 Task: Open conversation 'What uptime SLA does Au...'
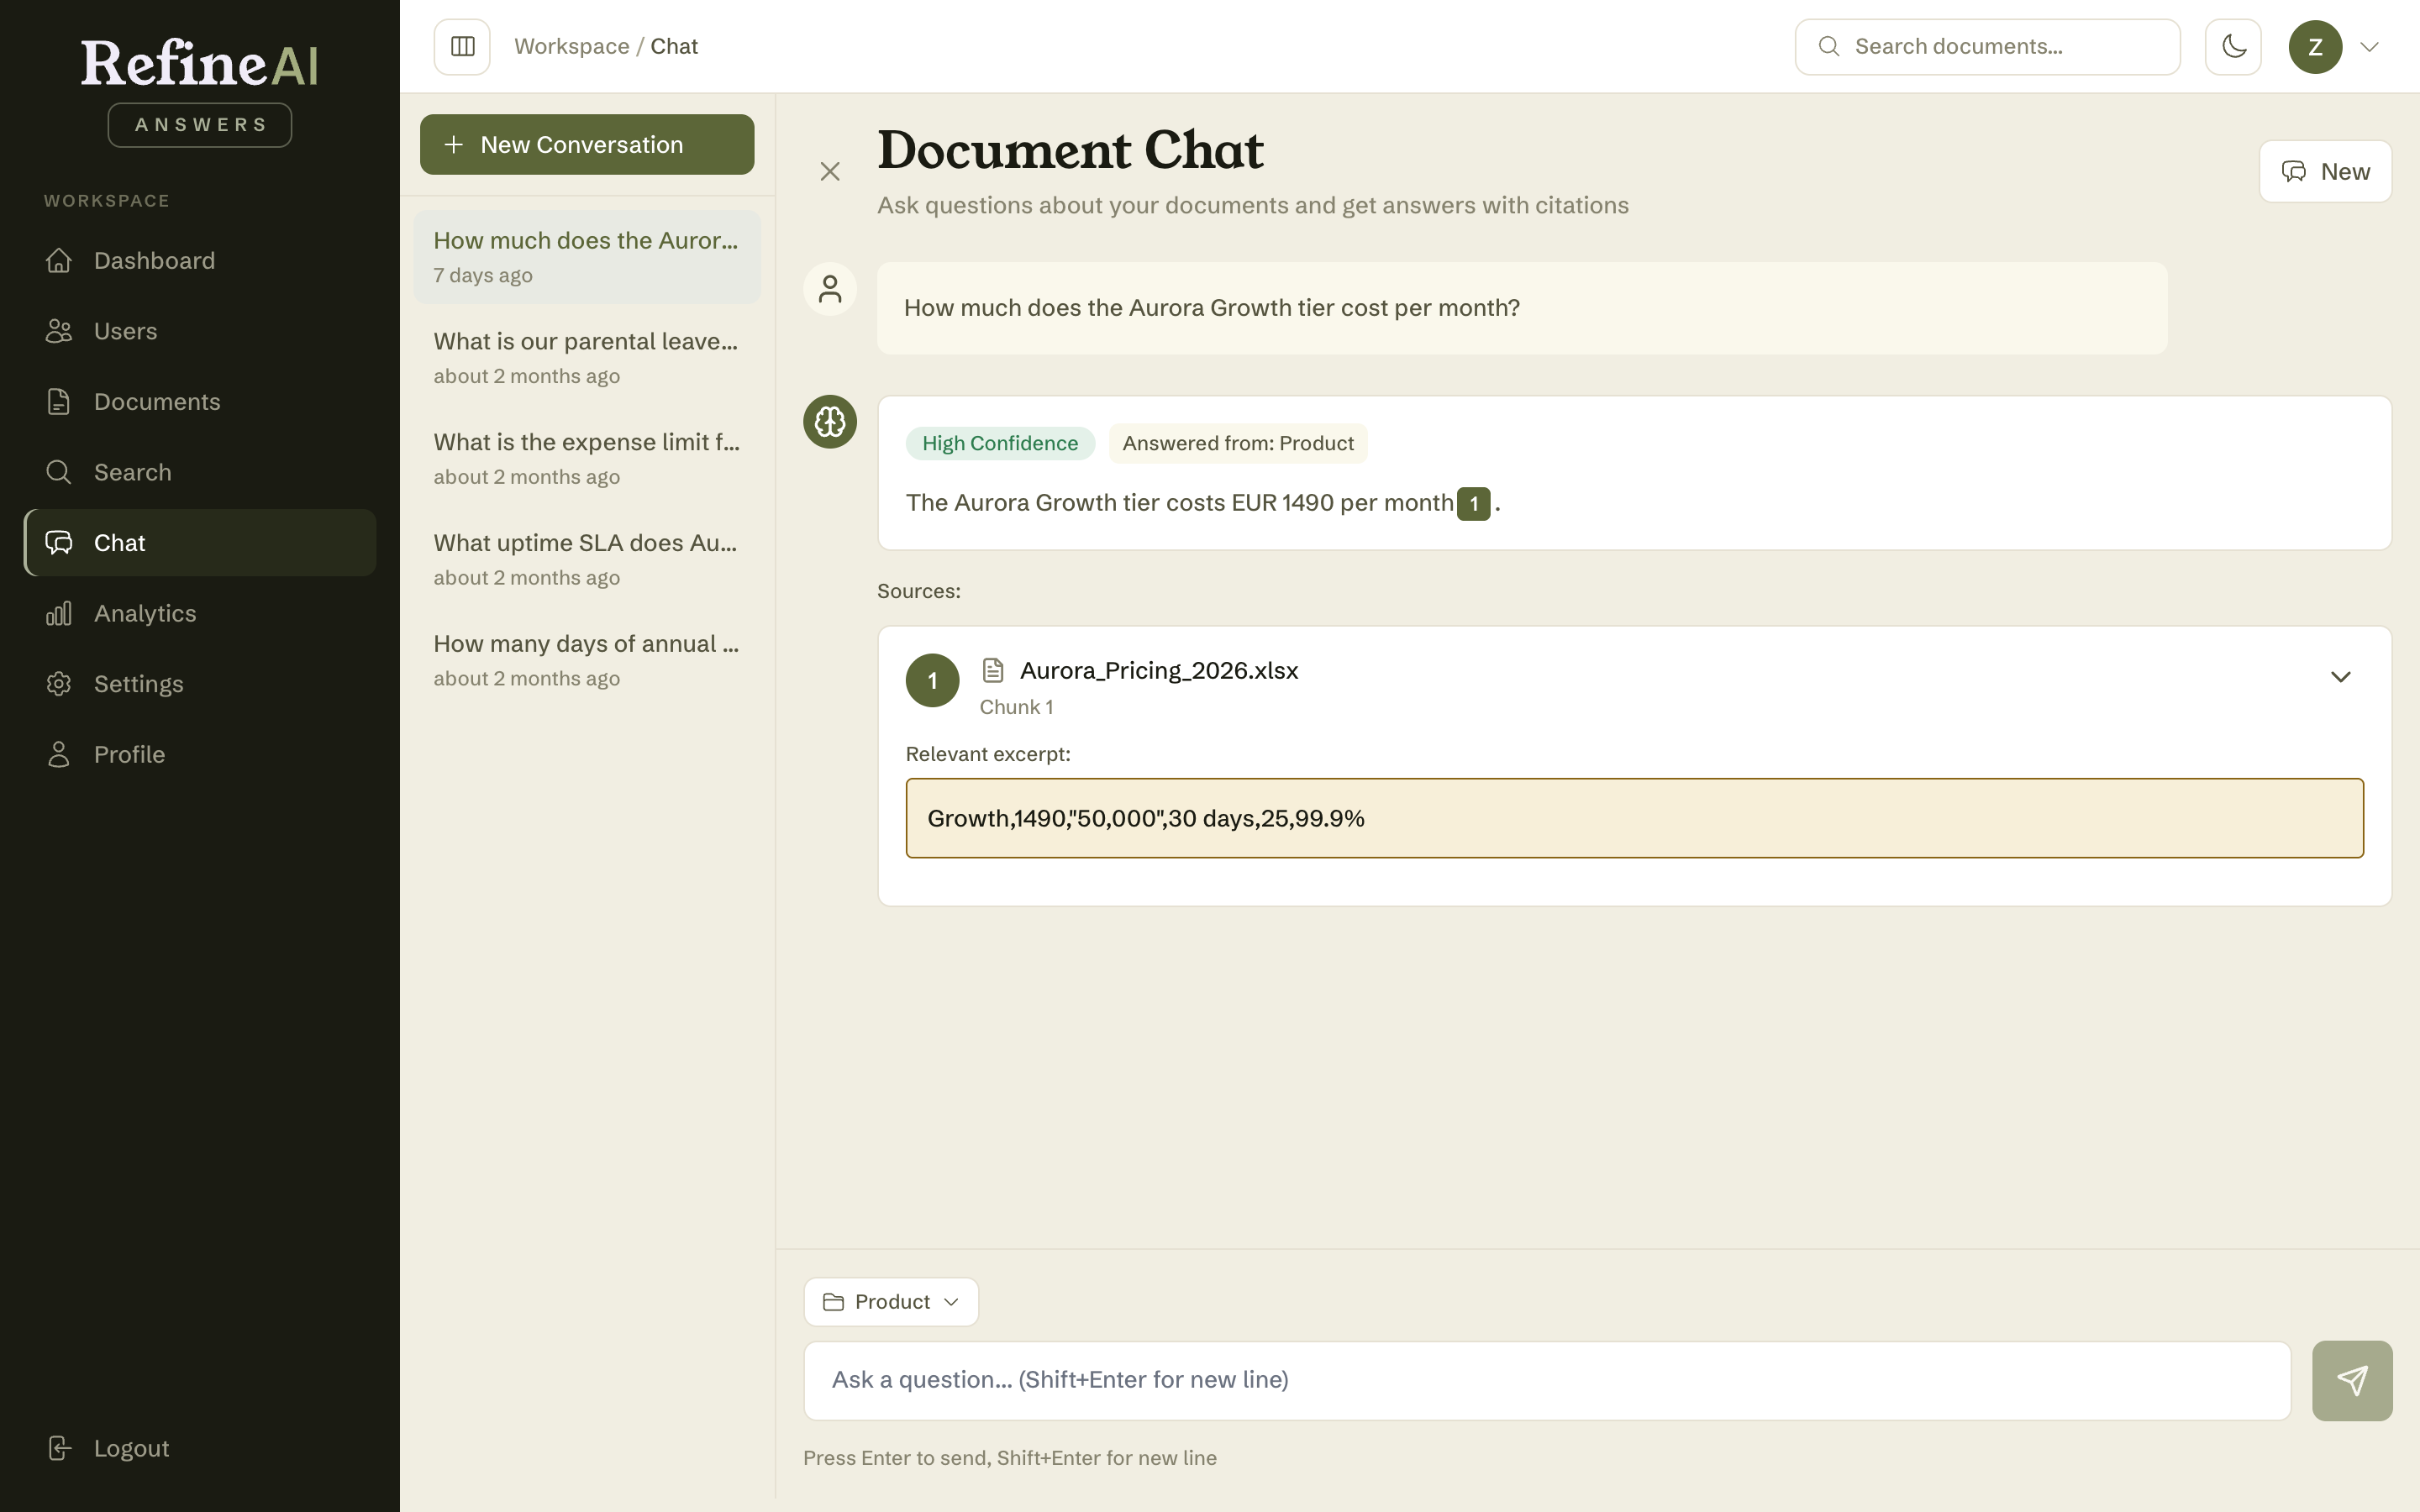[587, 559]
